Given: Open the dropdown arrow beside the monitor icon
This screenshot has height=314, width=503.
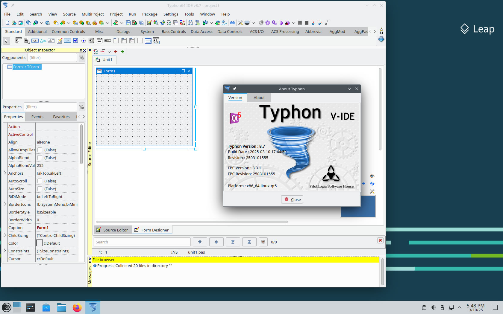Looking at the screenshot, I should (x=253, y=23).
